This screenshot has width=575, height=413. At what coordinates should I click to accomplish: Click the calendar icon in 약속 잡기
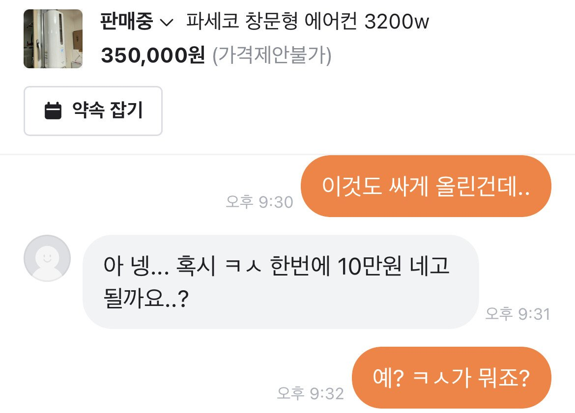(x=53, y=110)
